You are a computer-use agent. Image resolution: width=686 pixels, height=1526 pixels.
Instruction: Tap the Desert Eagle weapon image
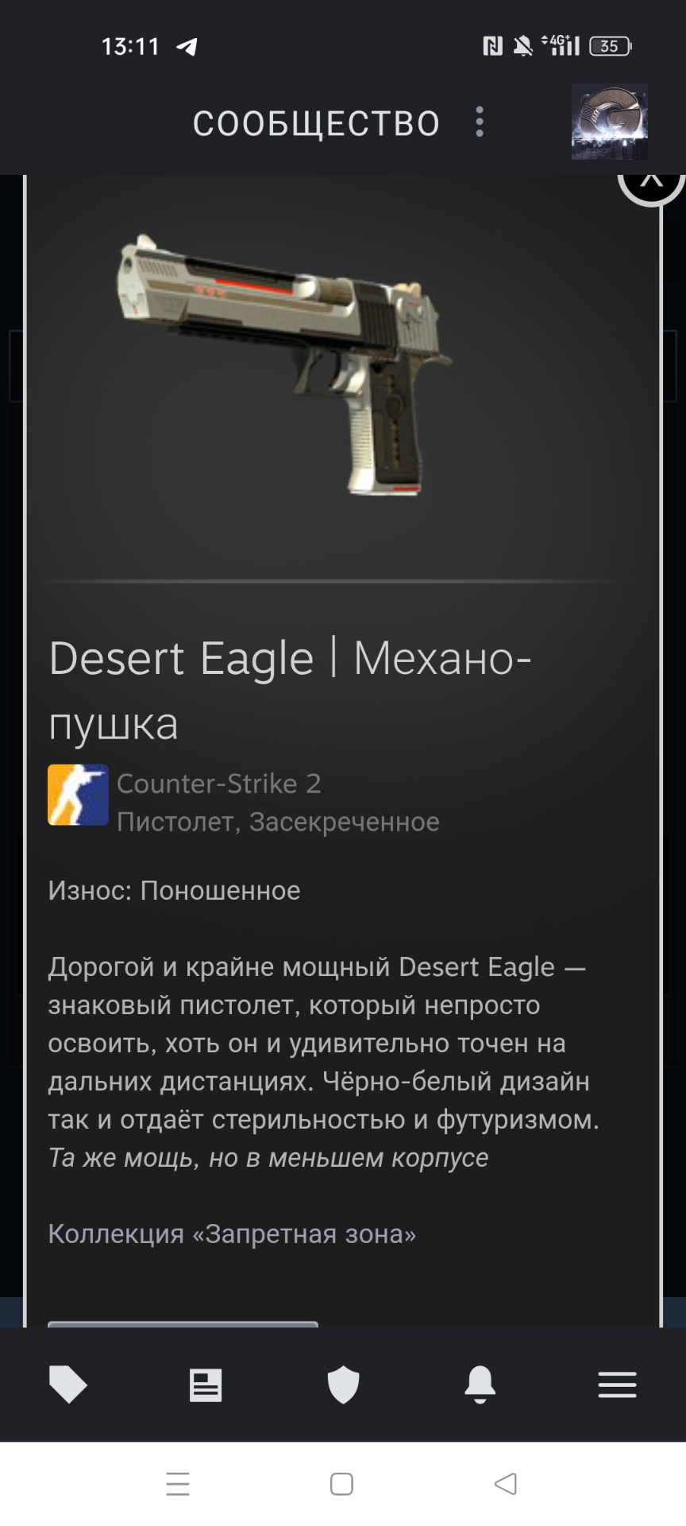(x=286, y=364)
